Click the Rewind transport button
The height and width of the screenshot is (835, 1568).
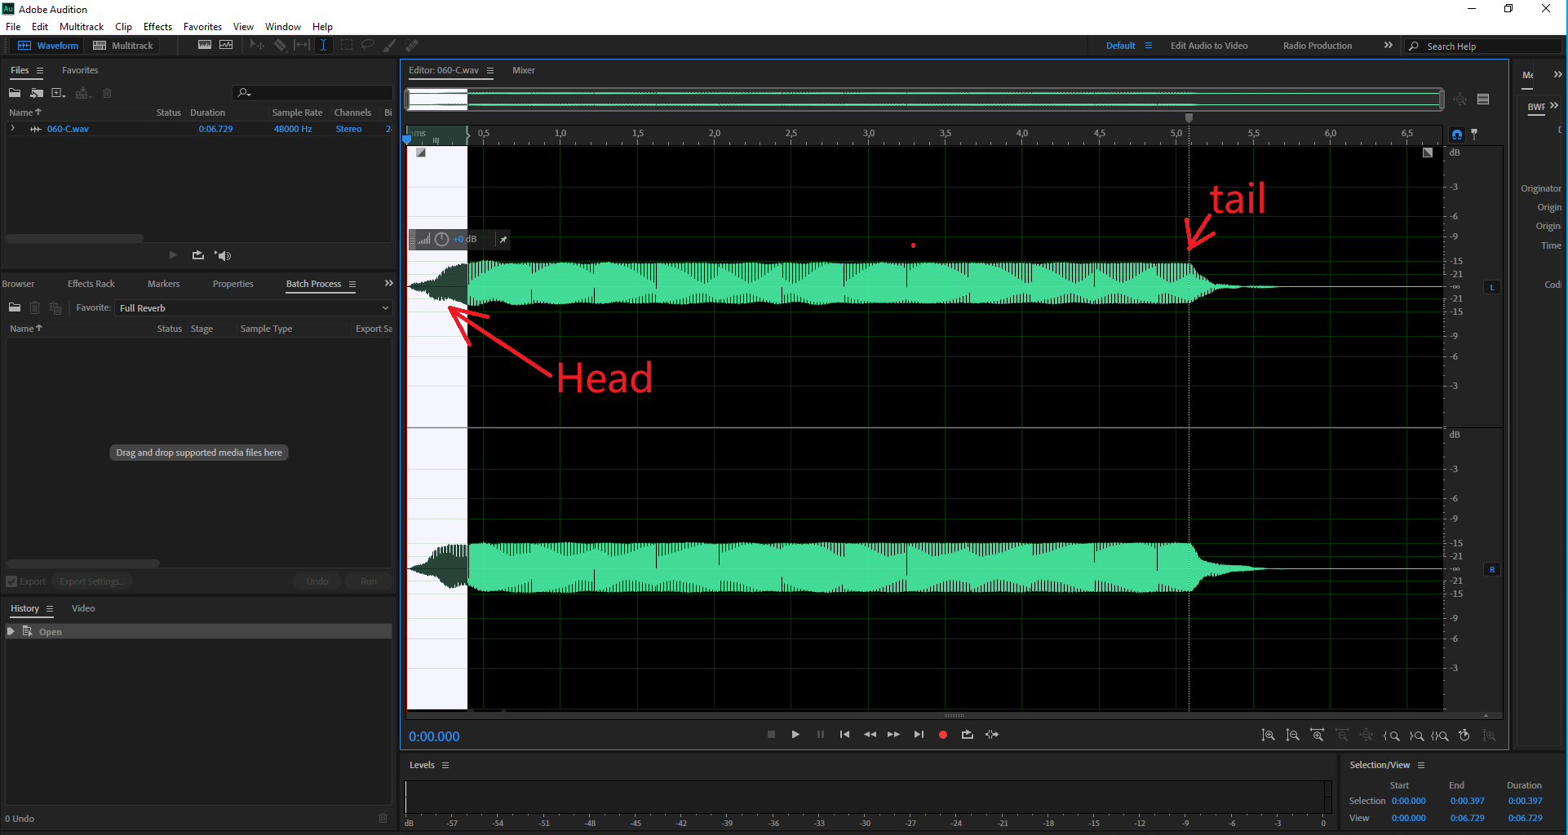click(870, 735)
